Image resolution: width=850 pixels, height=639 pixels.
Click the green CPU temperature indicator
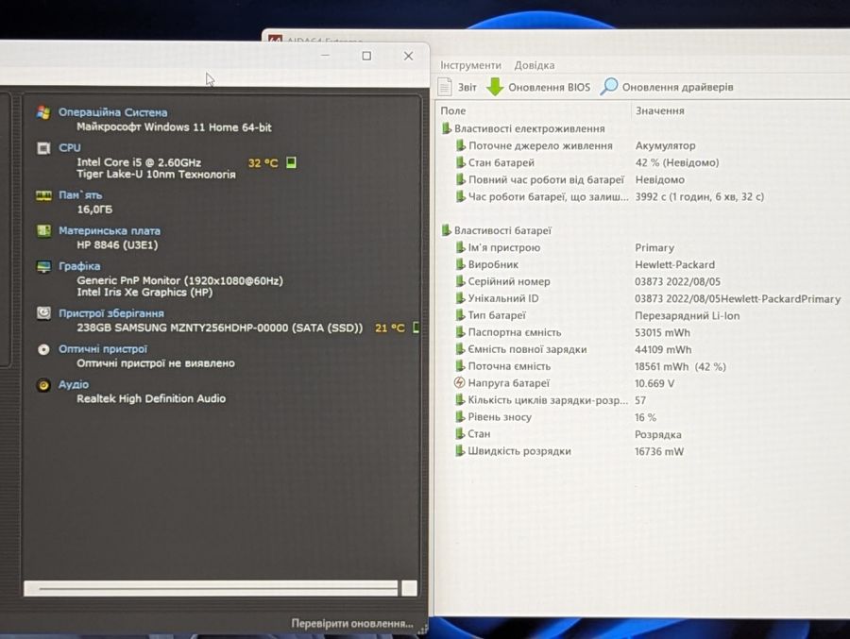[x=291, y=162]
